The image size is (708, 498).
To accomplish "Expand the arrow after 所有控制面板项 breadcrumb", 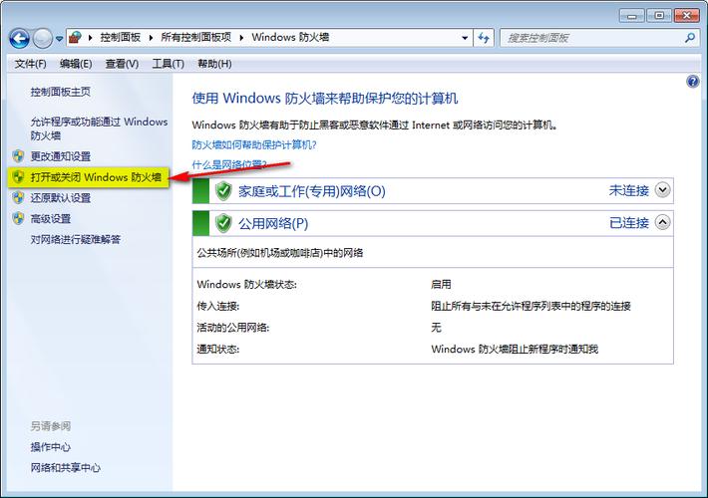I will (x=241, y=38).
